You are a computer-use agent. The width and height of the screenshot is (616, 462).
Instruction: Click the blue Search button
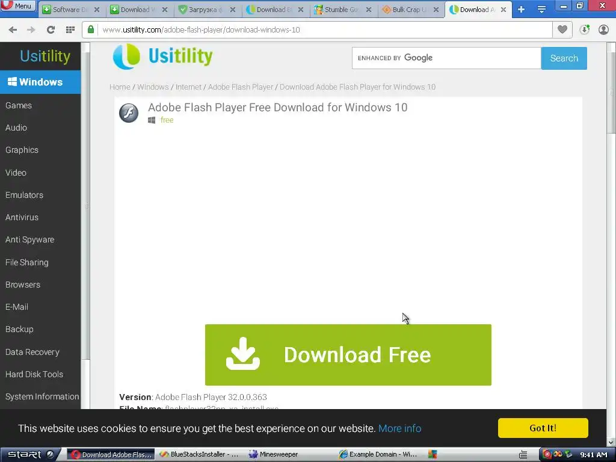click(564, 58)
